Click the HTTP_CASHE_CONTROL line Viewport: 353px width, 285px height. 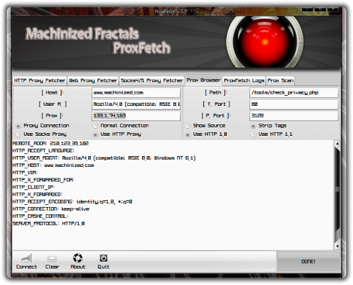coord(41,216)
